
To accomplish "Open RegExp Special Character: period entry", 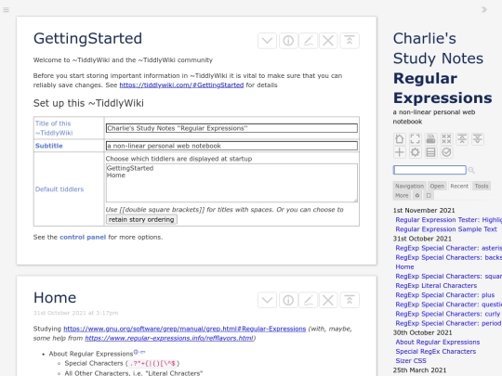I will pos(448,323).
